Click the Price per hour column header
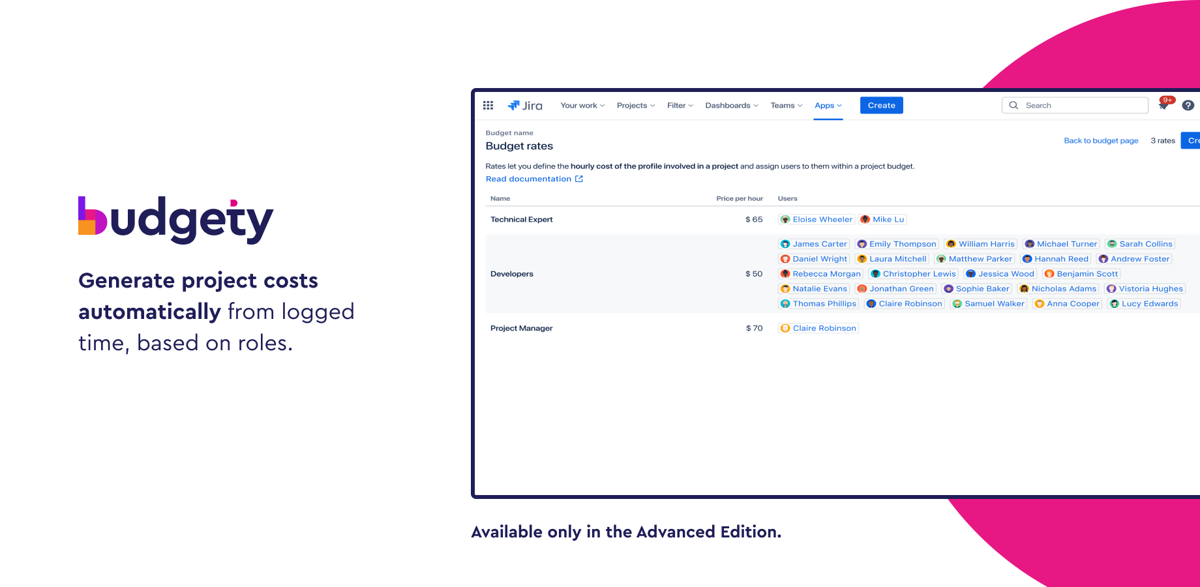 pyautogui.click(x=740, y=198)
